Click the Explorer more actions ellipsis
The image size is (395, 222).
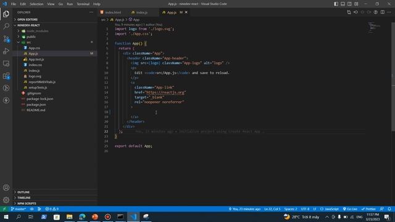(91, 12)
